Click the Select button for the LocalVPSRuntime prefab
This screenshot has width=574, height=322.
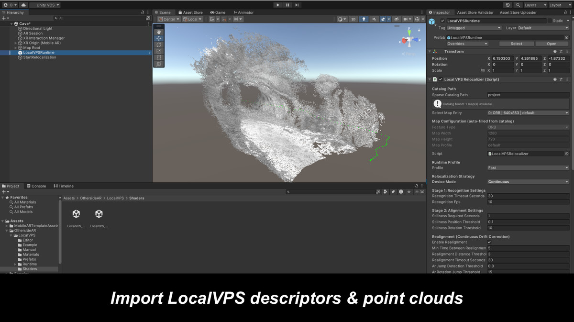pos(516,43)
